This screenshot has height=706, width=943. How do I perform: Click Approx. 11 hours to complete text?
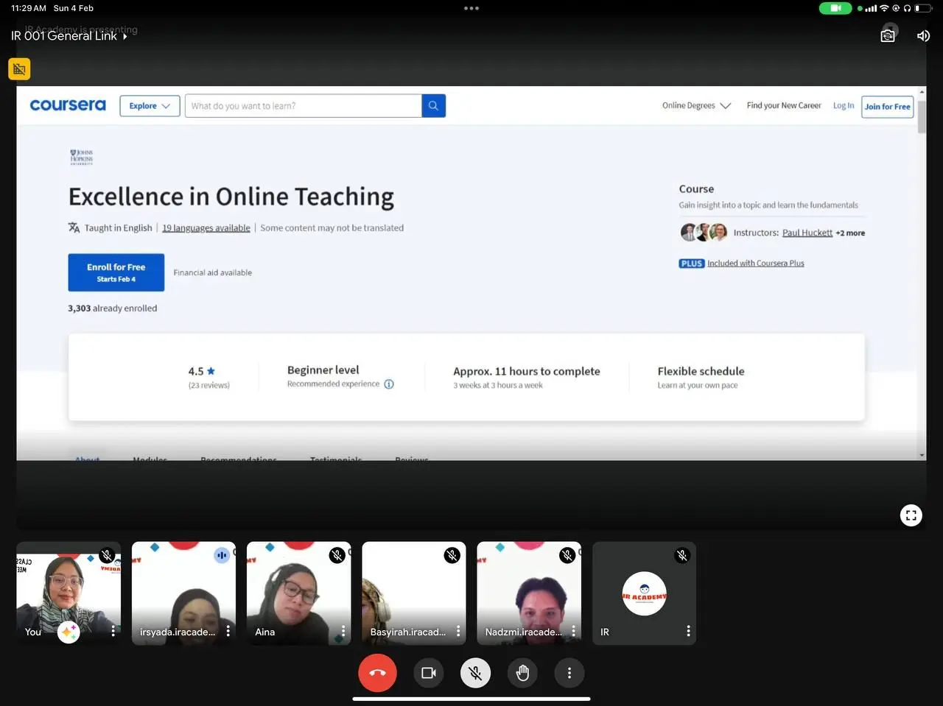click(x=526, y=371)
